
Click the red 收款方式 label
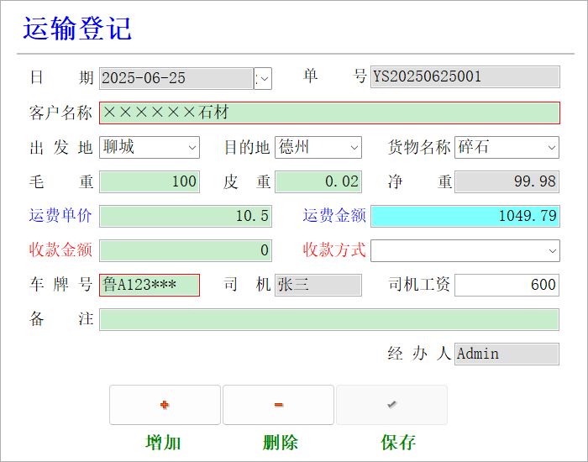pos(334,249)
